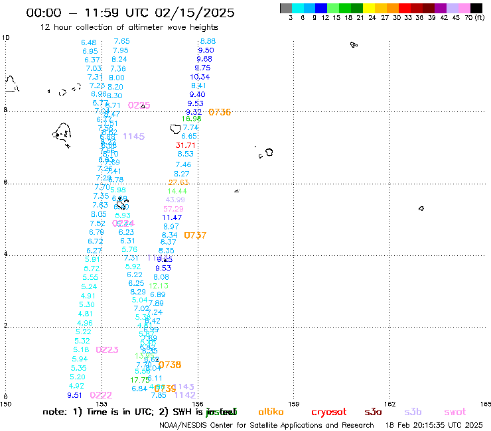The height and width of the screenshot is (431, 491).
Task: Click the blue 9.51 value near the bottom
Action: coord(74,395)
